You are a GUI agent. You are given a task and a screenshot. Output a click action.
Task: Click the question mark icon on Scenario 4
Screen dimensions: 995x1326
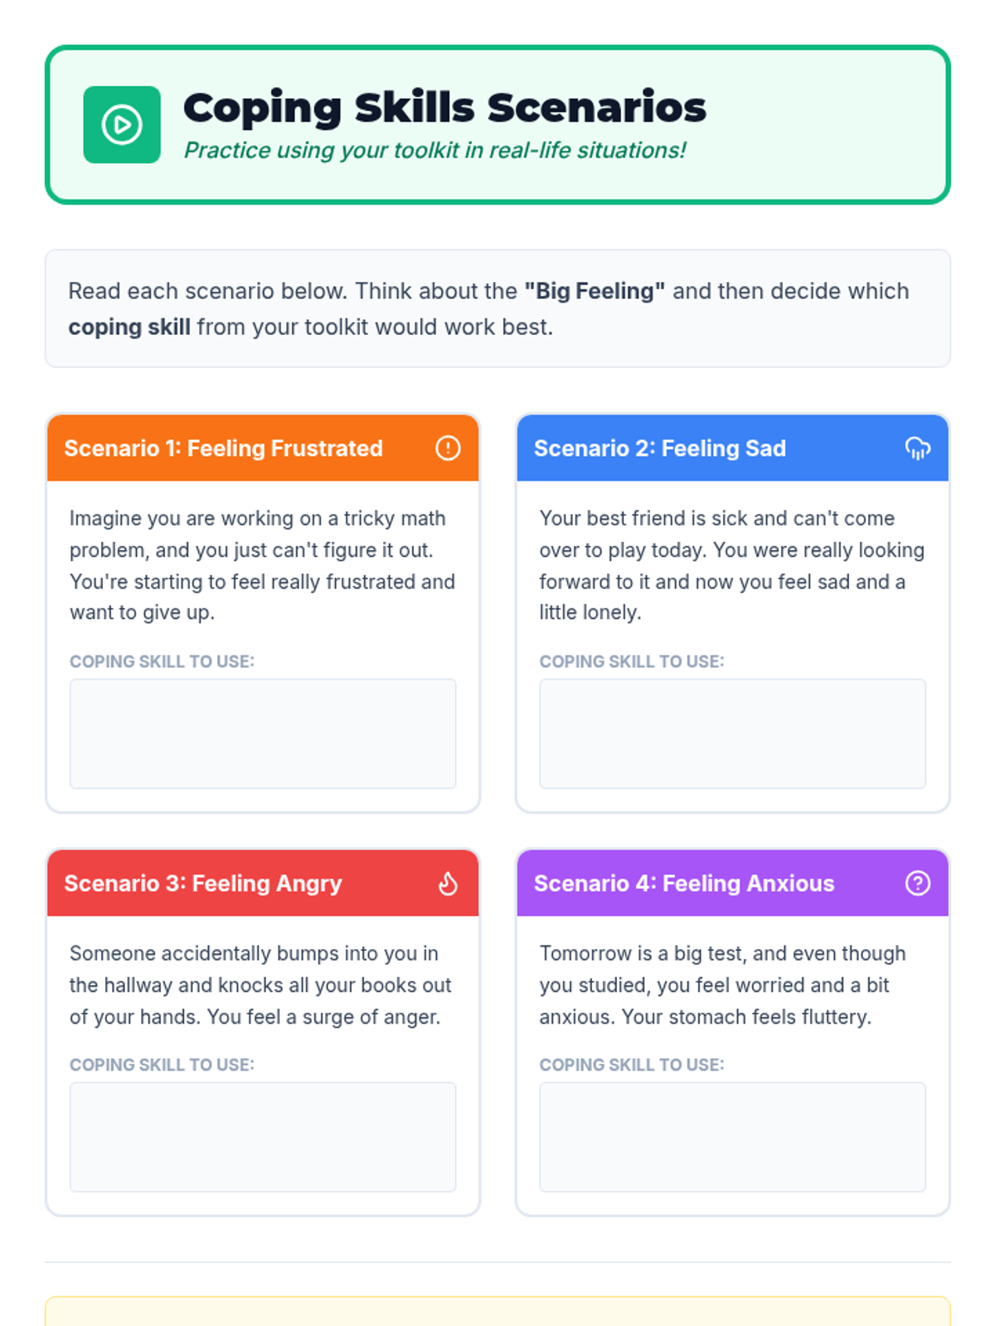point(917,883)
